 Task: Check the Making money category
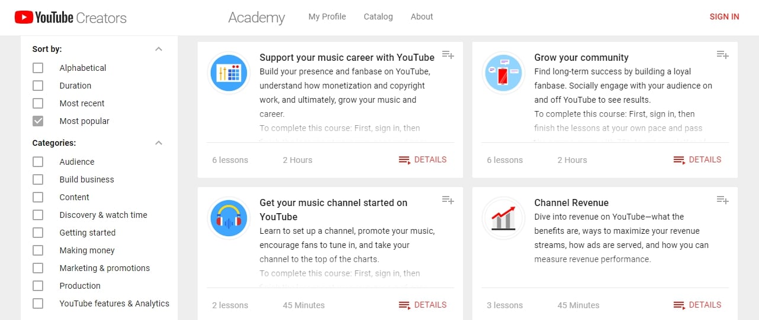coord(38,250)
